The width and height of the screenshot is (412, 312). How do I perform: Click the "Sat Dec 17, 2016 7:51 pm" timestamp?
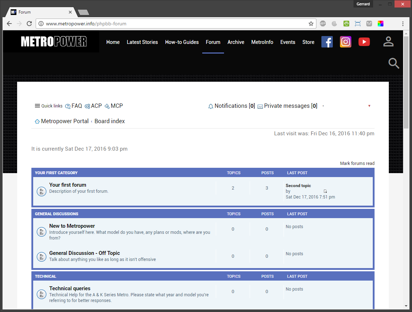pos(310,197)
